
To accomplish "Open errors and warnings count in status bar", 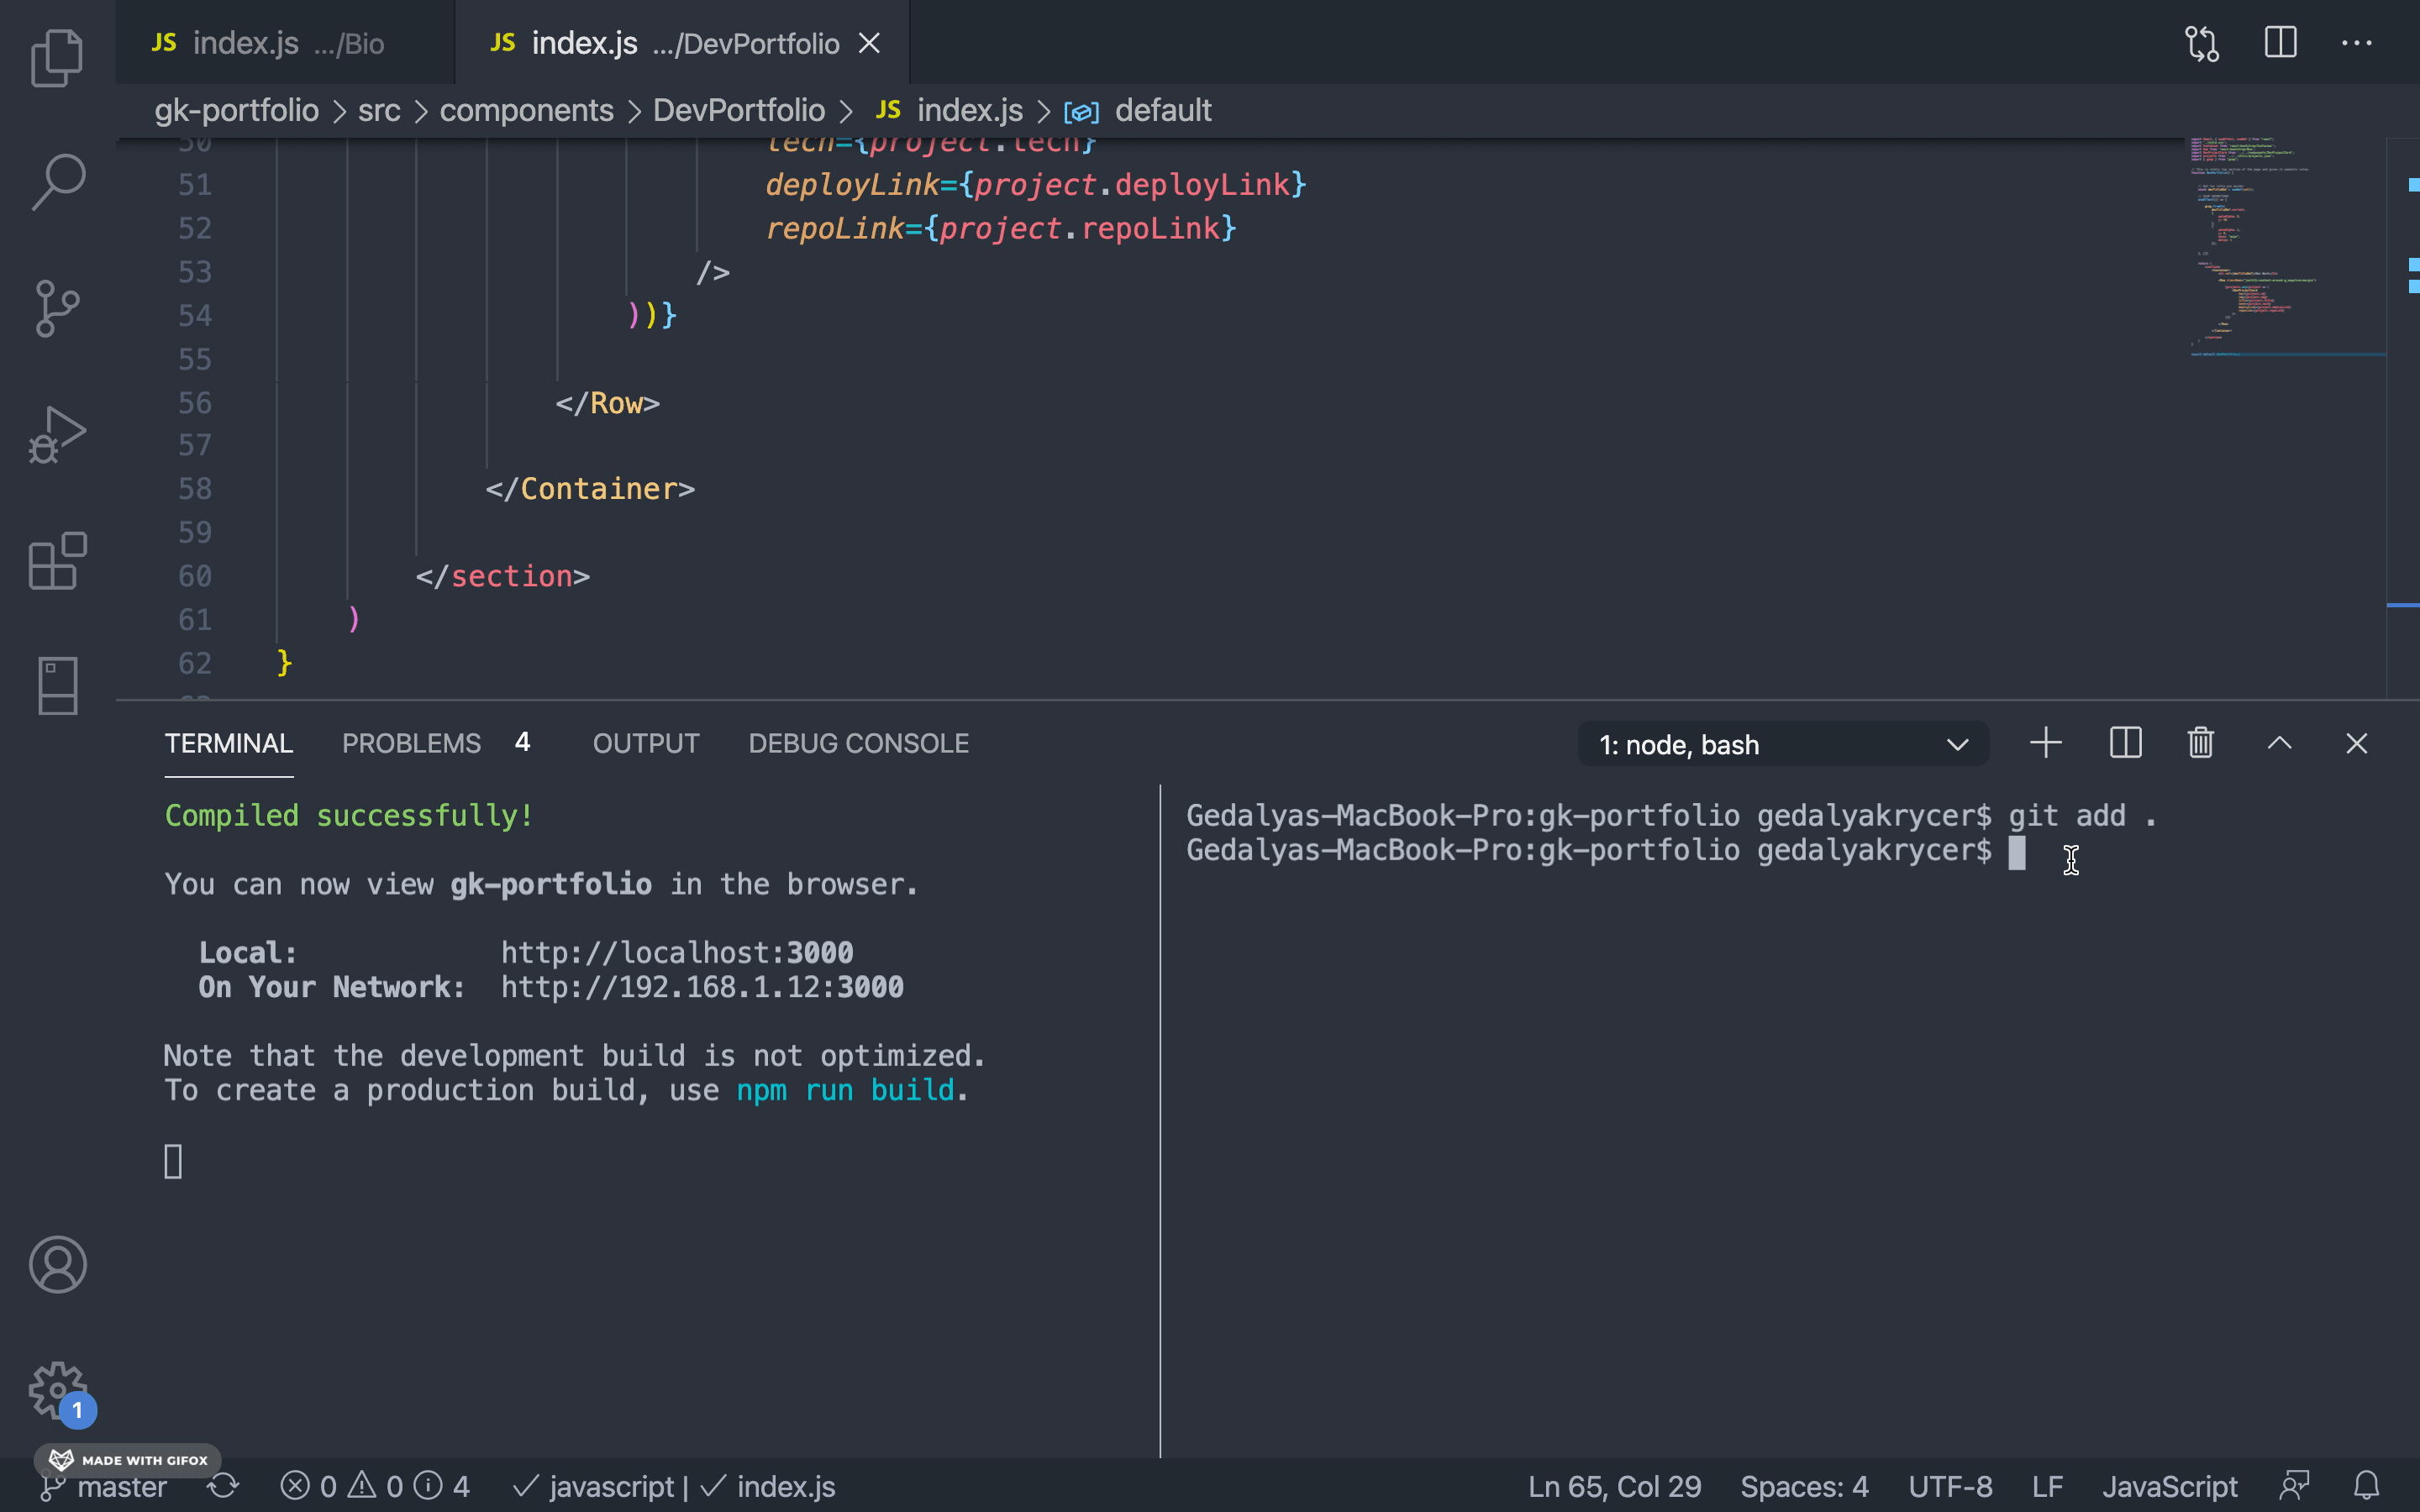I will click(x=374, y=1486).
